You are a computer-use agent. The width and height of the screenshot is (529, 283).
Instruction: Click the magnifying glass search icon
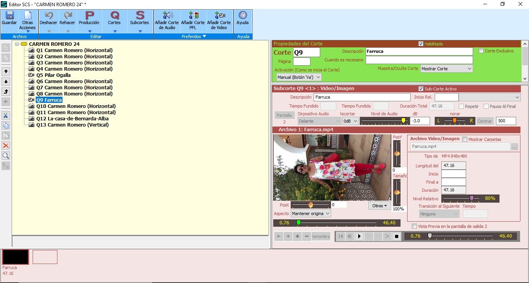tap(6, 156)
